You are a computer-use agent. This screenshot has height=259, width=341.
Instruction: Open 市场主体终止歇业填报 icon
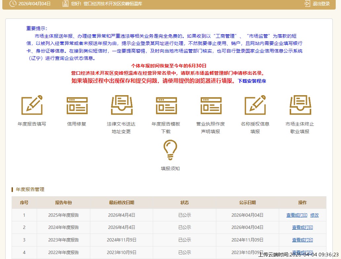[x=300, y=105]
